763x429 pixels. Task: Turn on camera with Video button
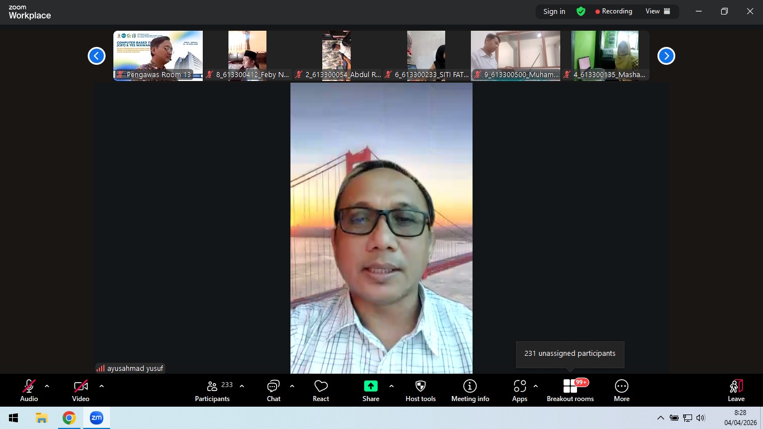80,390
